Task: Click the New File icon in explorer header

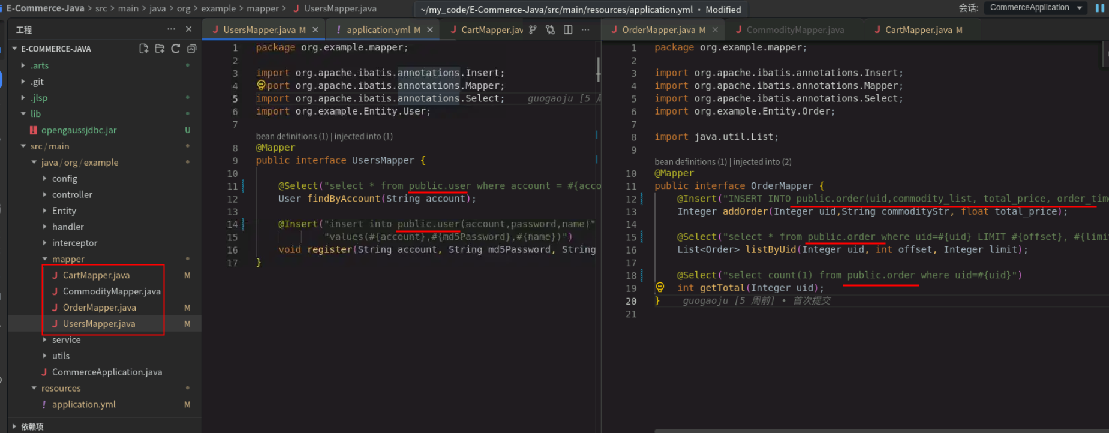Action: click(143, 49)
